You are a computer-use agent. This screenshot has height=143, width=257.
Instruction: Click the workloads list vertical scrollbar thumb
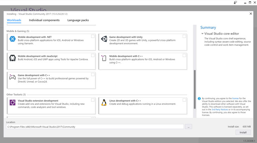[x=195, y=89]
